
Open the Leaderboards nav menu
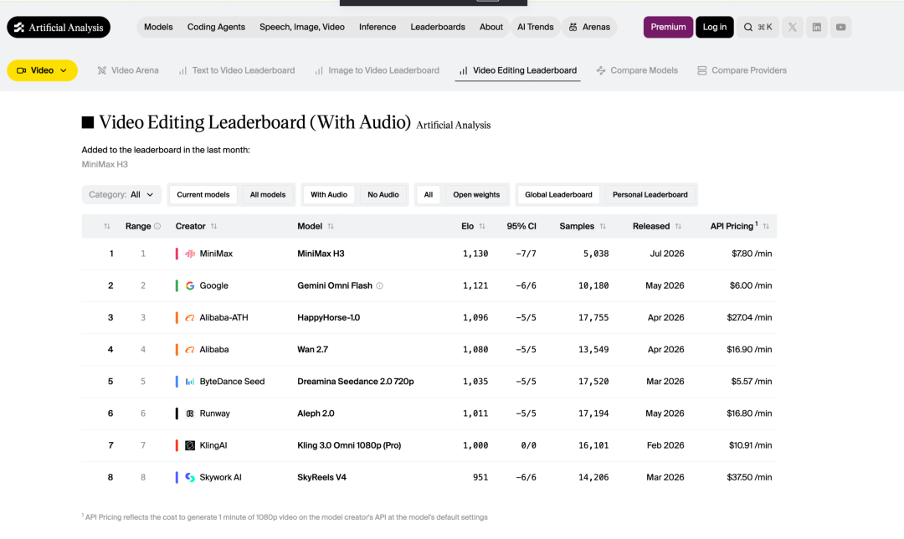pyautogui.click(x=438, y=27)
